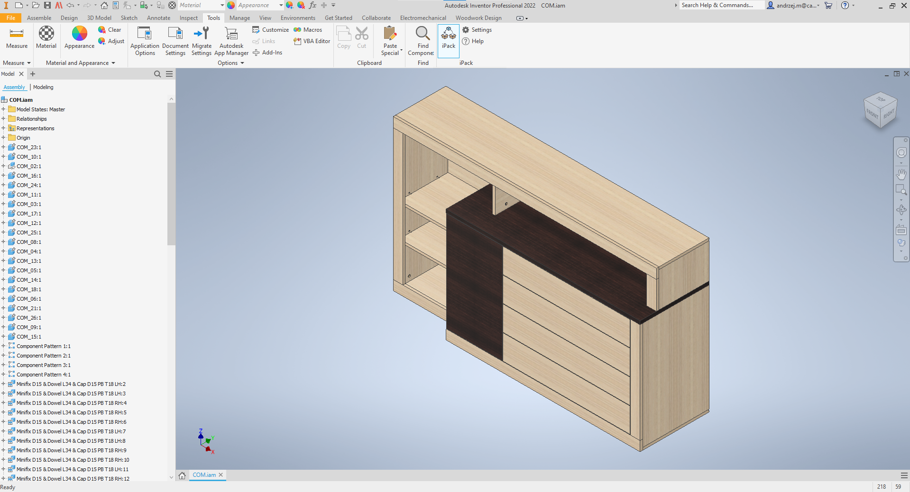Open the Material browser icon
910x492 pixels.
46,34
